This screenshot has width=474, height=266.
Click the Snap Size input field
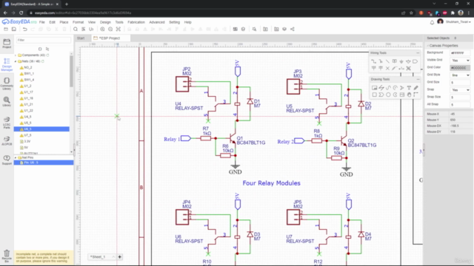460,98
